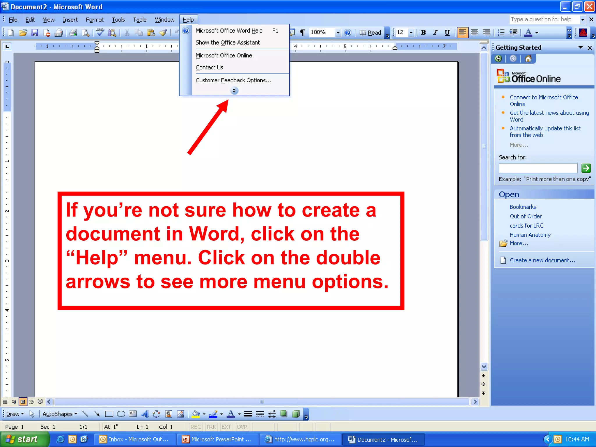This screenshot has height=447, width=596.
Task: Click the 3-D Style icon
Action: click(296, 414)
